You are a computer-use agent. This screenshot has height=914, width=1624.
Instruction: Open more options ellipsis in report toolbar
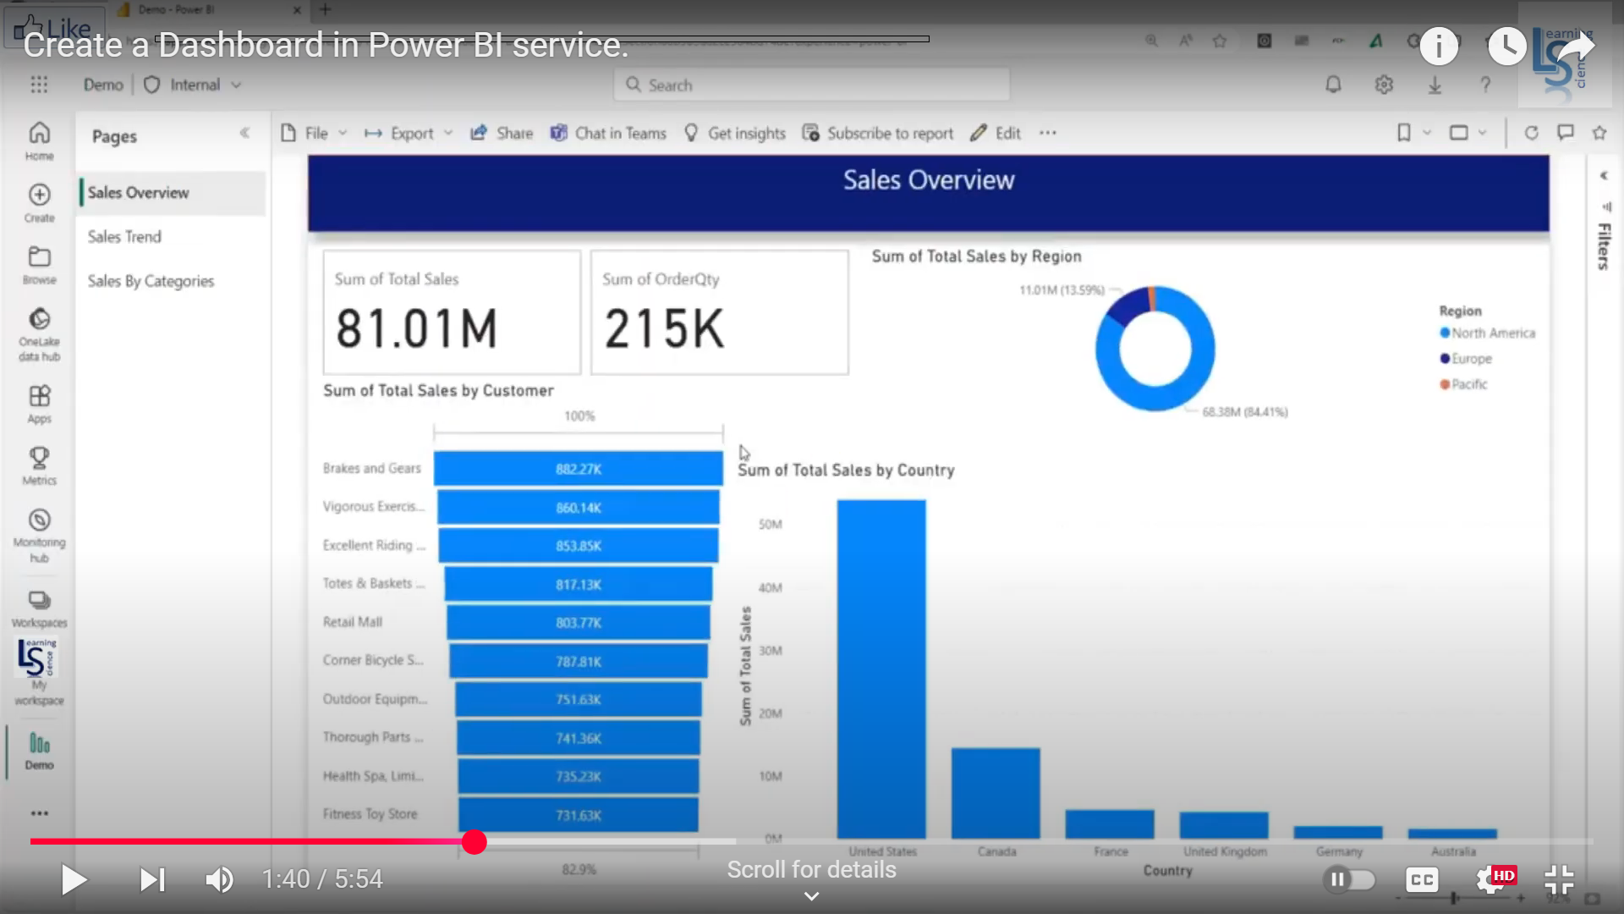[x=1048, y=133]
